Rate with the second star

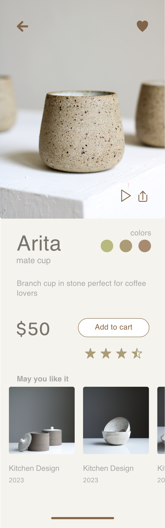[106, 353]
